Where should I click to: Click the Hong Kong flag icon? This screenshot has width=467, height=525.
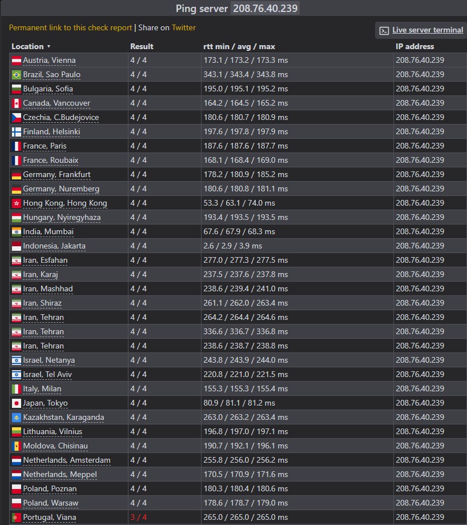tap(17, 203)
